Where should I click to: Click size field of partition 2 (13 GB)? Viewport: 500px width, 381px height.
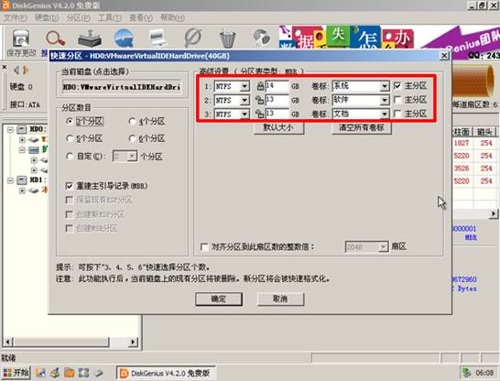277,100
